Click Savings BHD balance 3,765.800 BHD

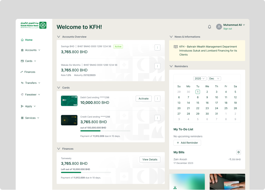click(x=74, y=52)
